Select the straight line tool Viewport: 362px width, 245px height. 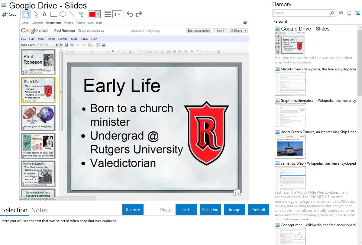(x=72, y=14)
